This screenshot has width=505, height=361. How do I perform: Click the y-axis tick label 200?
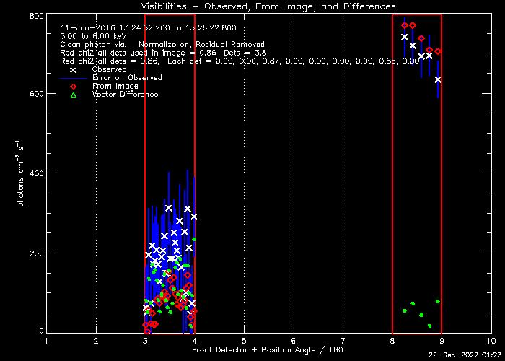(x=36, y=253)
